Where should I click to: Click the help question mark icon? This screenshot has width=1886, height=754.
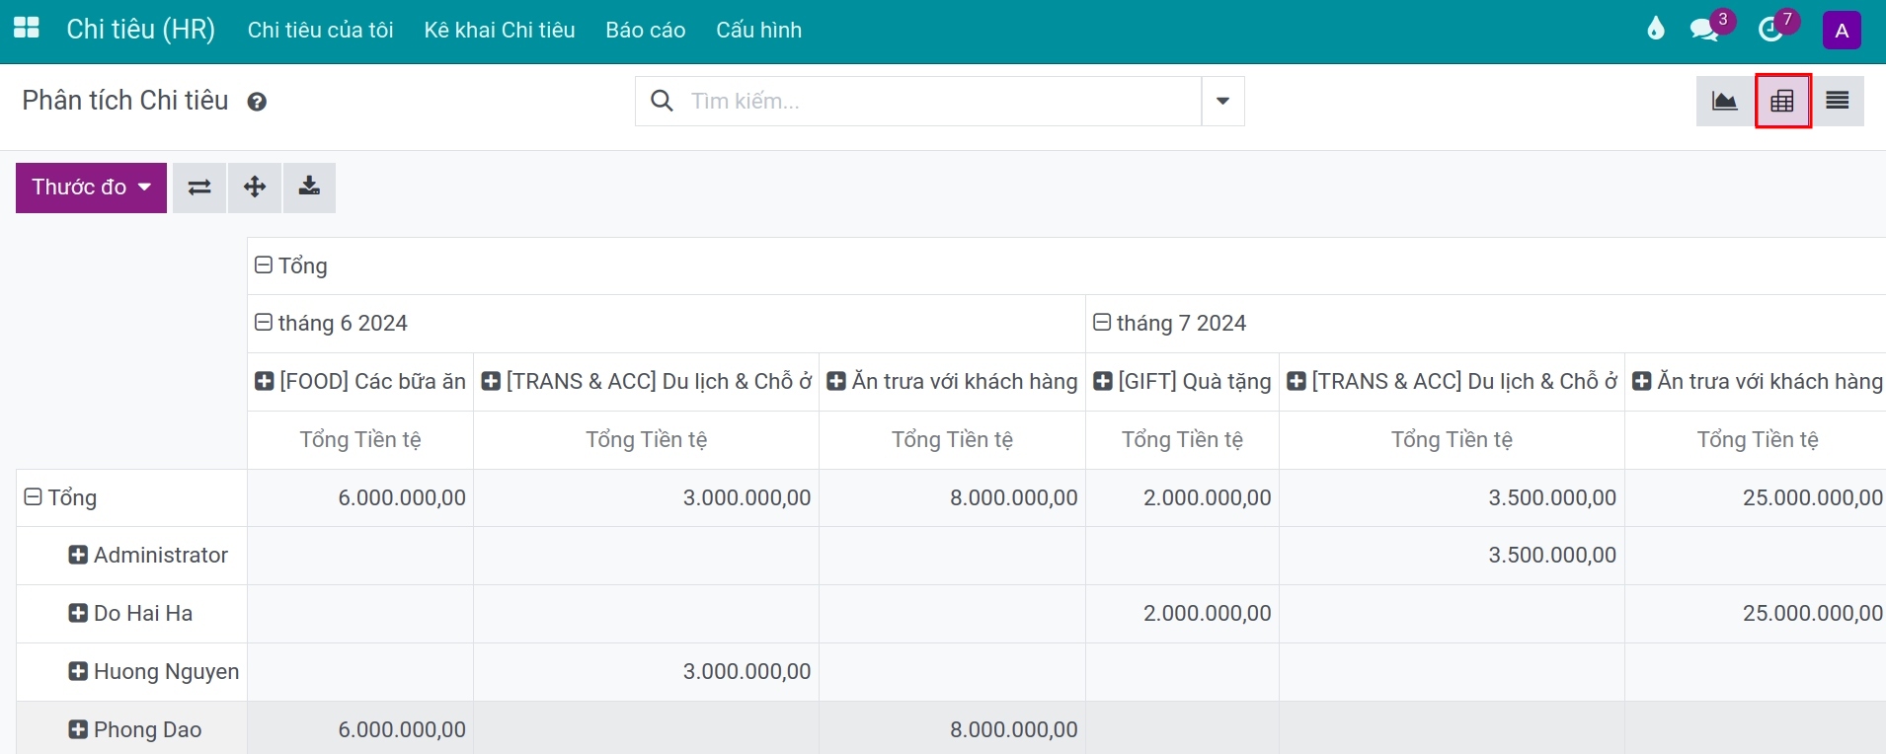coord(257,102)
